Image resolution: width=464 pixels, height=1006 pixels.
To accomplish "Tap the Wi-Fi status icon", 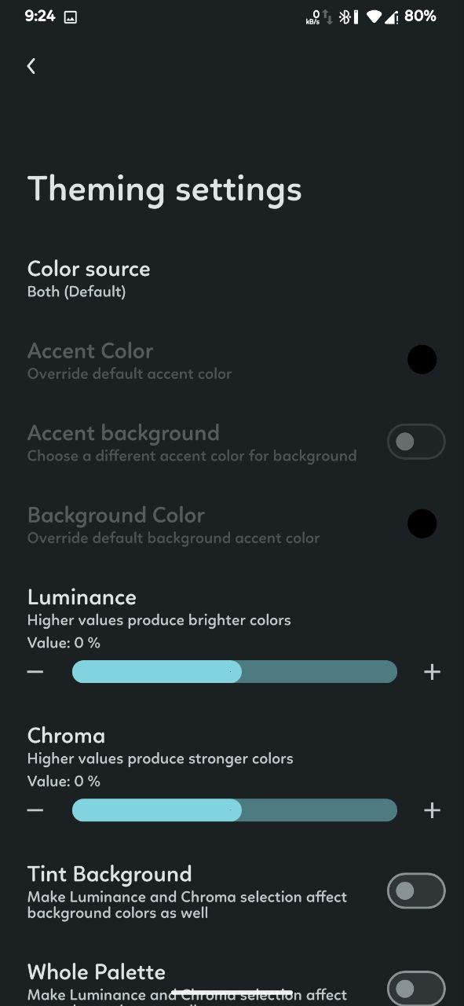I will (x=374, y=17).
